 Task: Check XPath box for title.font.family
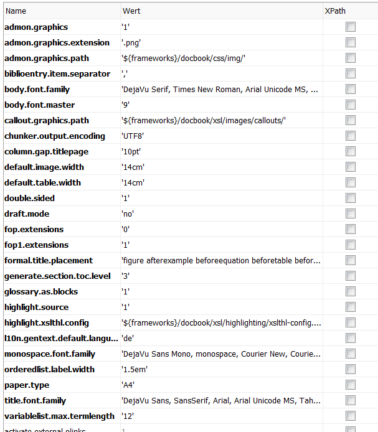pos(351,401)
